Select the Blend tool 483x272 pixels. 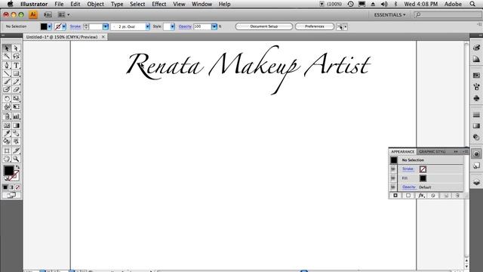(x=16, y=133)
